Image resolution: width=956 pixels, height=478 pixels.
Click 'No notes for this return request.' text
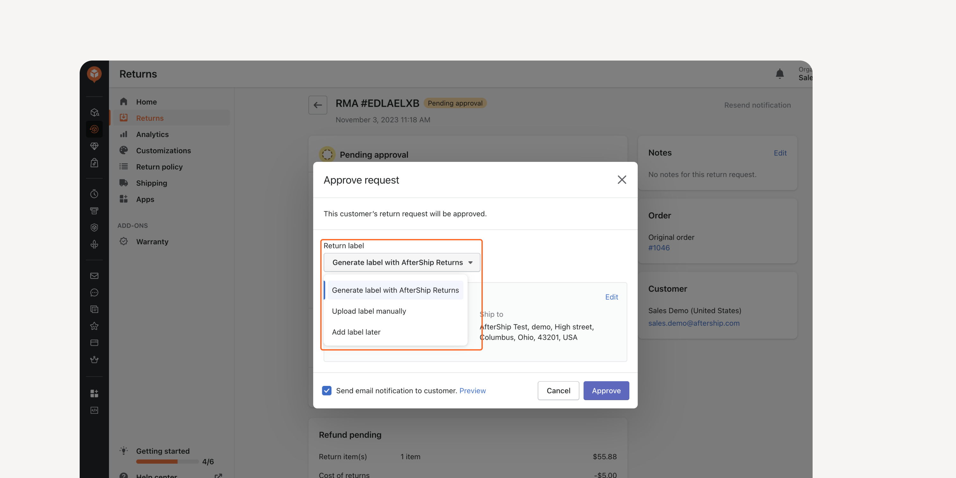702,174
